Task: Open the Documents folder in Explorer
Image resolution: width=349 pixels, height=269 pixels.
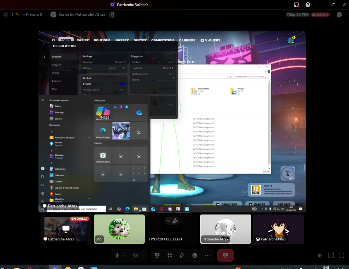Action: 200,91
